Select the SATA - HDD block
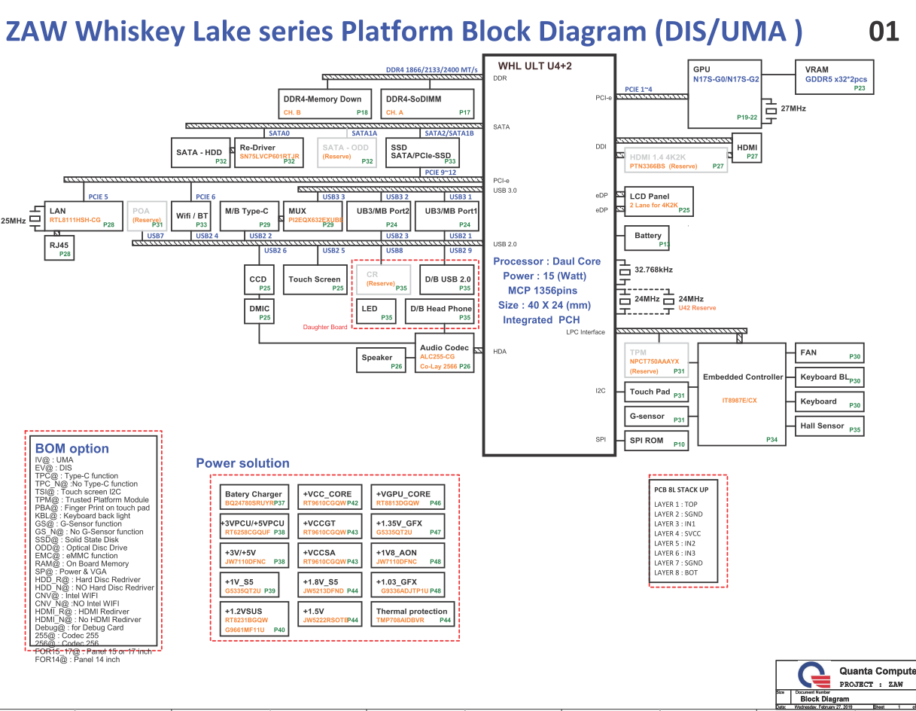 [200, 153]
